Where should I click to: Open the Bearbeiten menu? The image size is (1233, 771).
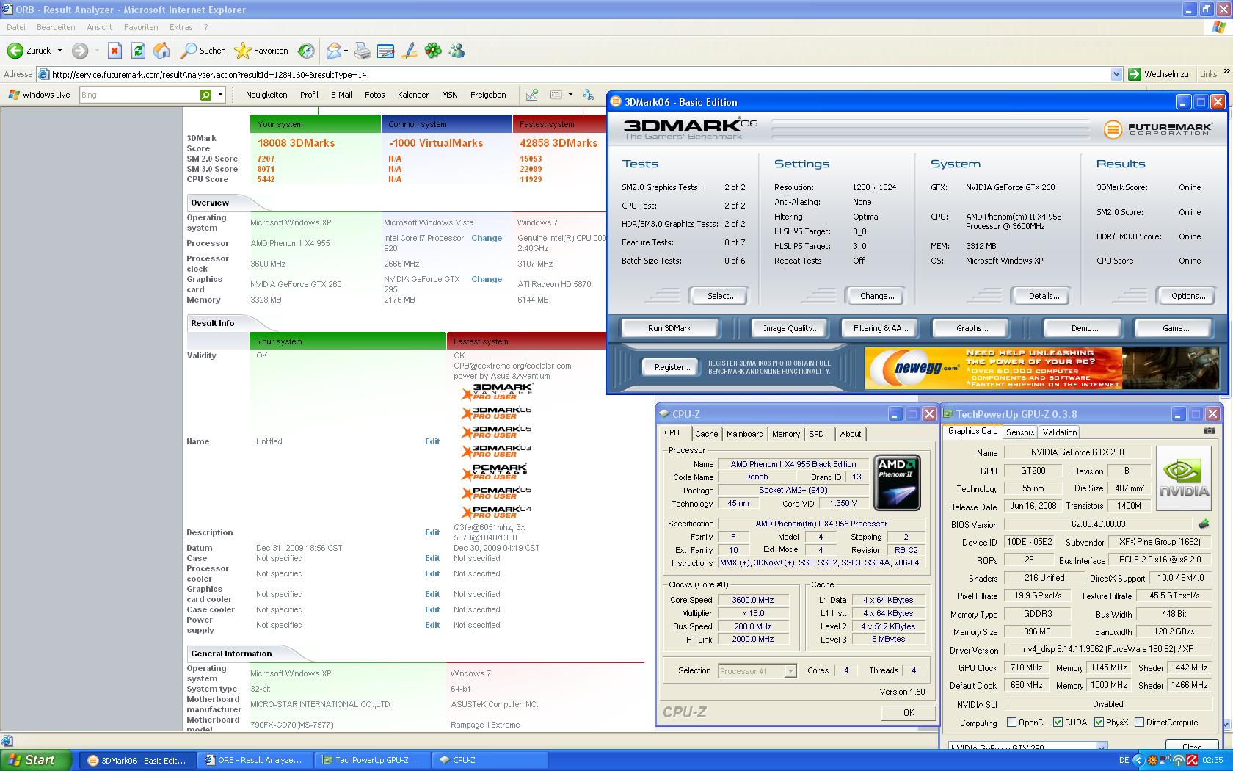tap(56, 27)
